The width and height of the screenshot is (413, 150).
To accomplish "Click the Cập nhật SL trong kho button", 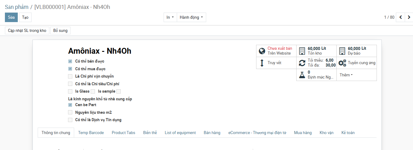I will point(27,30).
